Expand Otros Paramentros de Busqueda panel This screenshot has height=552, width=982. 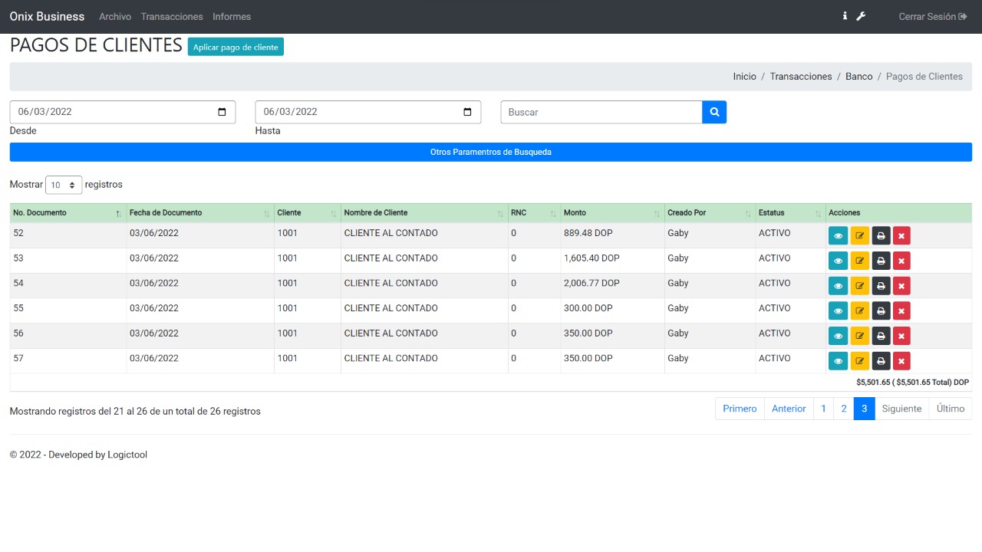(x=491, y=152)
